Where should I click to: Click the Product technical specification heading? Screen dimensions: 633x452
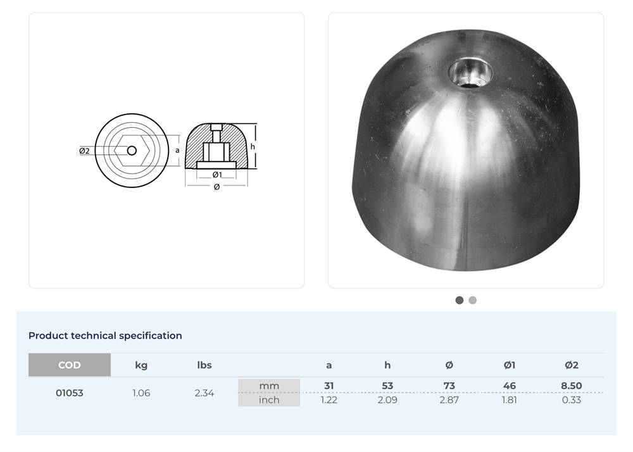click(105, 336)
